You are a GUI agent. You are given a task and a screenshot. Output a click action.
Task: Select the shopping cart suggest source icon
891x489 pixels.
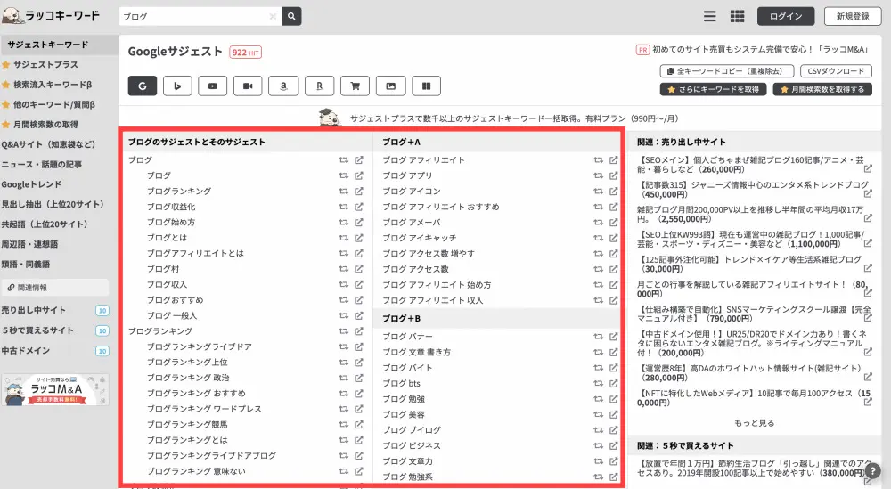tap(356, 86)
